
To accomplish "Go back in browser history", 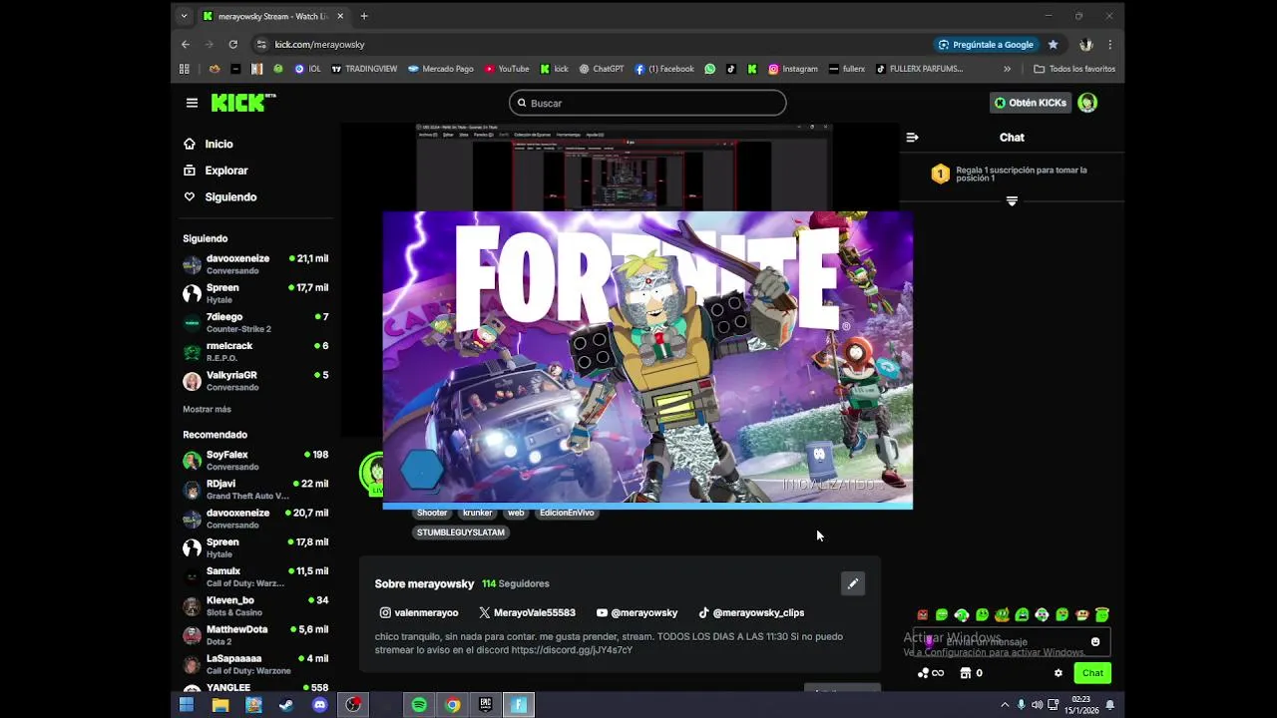I will [186, 44].
